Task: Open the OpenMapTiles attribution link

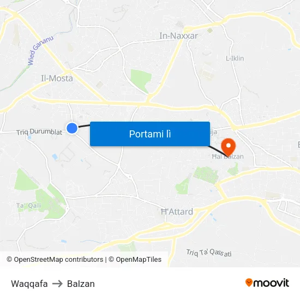Action: coord(135,260)
